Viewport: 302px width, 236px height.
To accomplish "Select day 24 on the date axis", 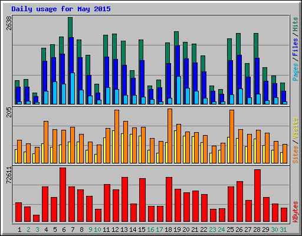I will click(221, 230).
